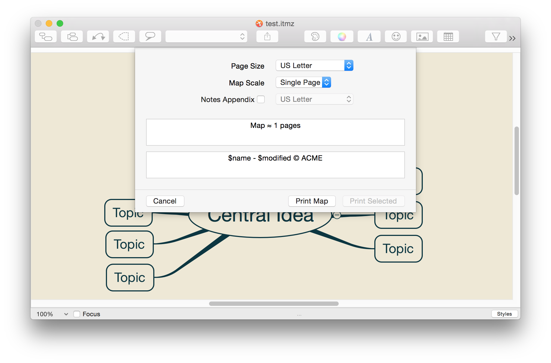Open the style palette icon
This screenshot has height=363, width=551.
315,37
